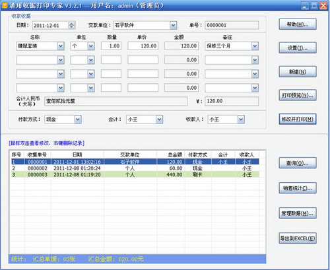
Task: Expand fourth row remark dropdown
Action: click(x=255, y=88)
